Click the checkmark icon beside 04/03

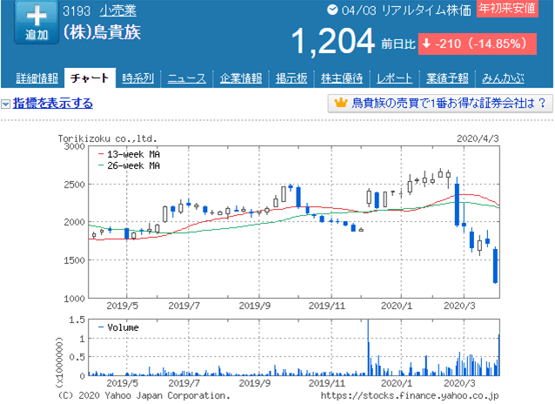(x=332, y=10)
